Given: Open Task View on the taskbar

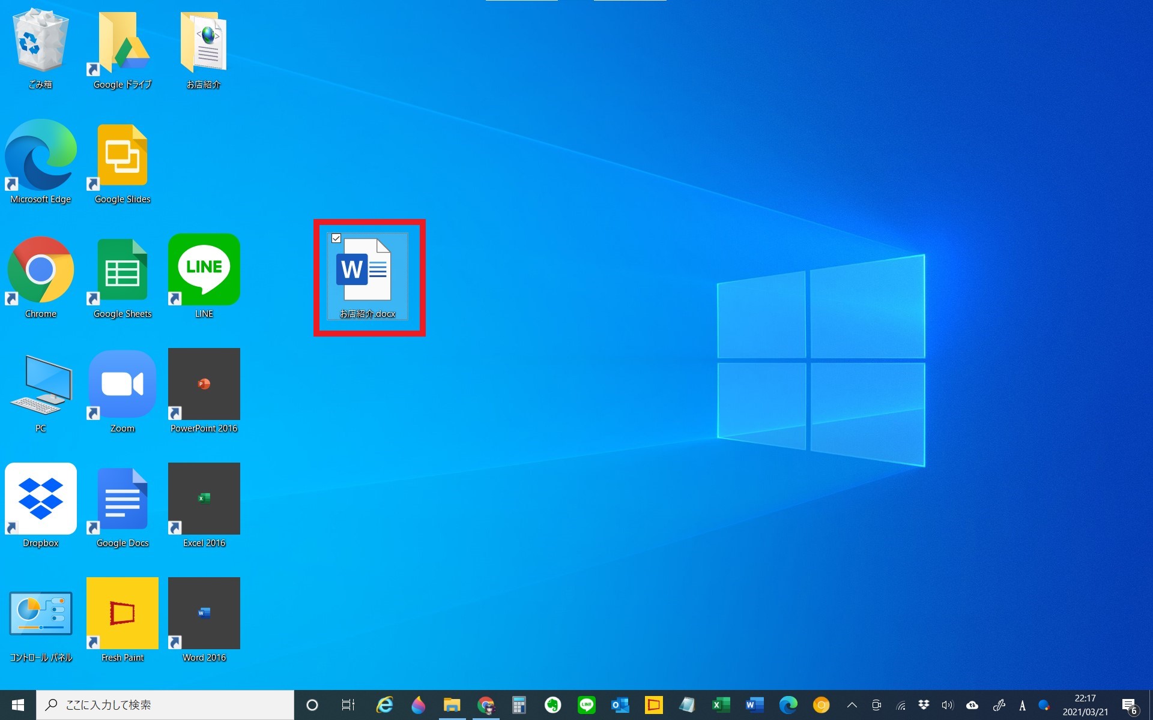Looking at the screenshot, I should coord(348,705).
